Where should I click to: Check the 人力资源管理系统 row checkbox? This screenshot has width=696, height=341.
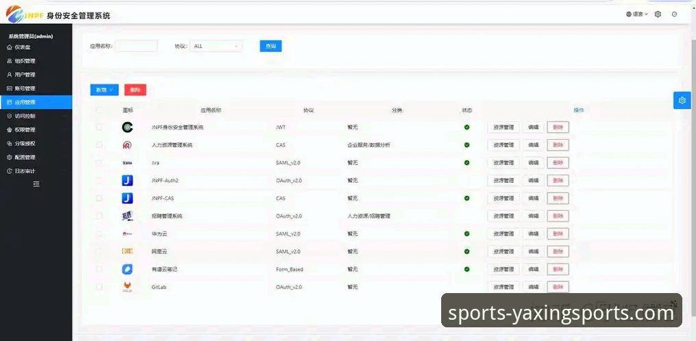coord(99,145)
